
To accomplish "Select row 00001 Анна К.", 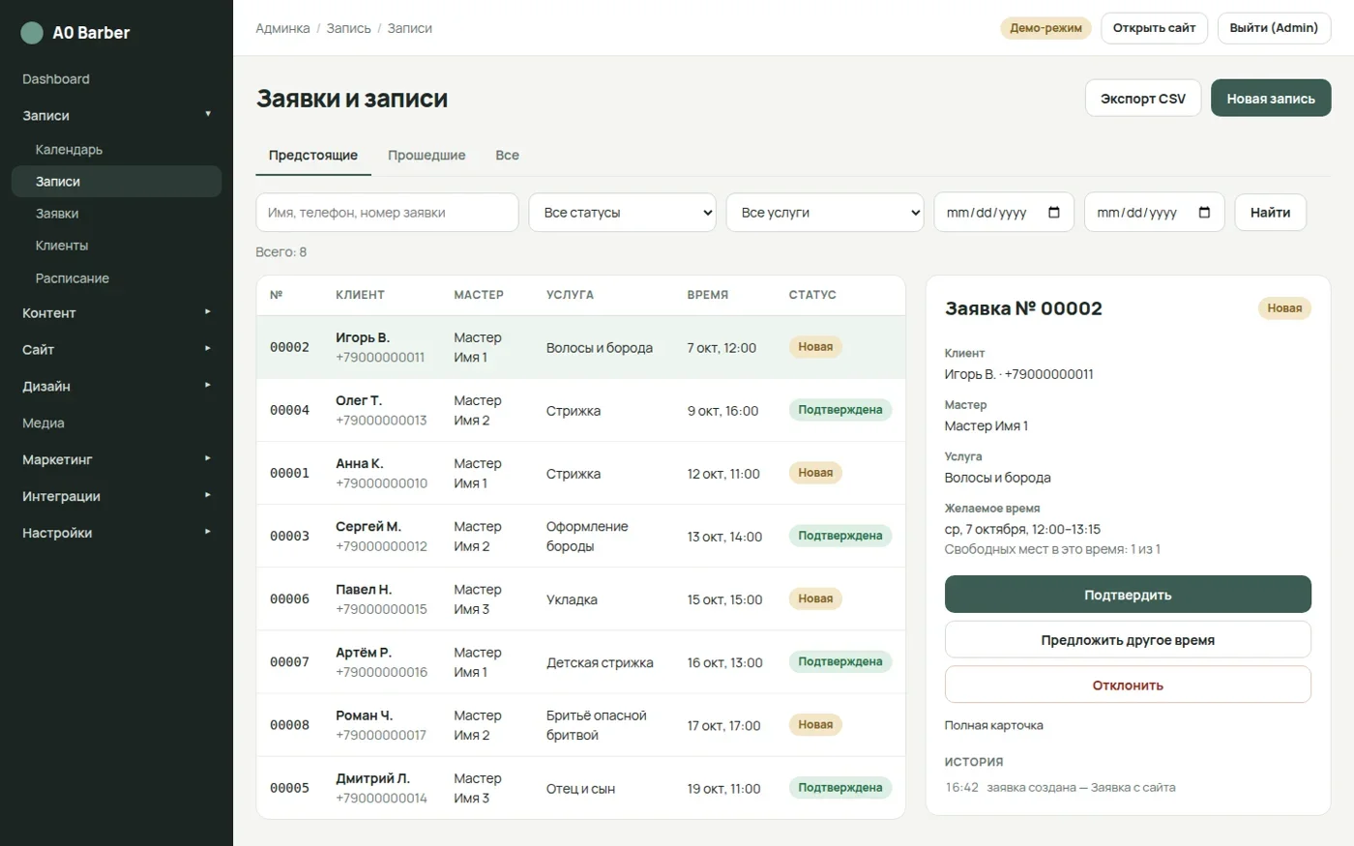I will [x=580, y=474].
